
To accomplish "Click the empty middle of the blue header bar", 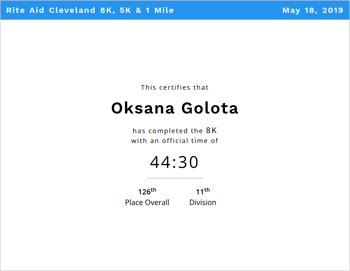I will click(x=227, y=10).
